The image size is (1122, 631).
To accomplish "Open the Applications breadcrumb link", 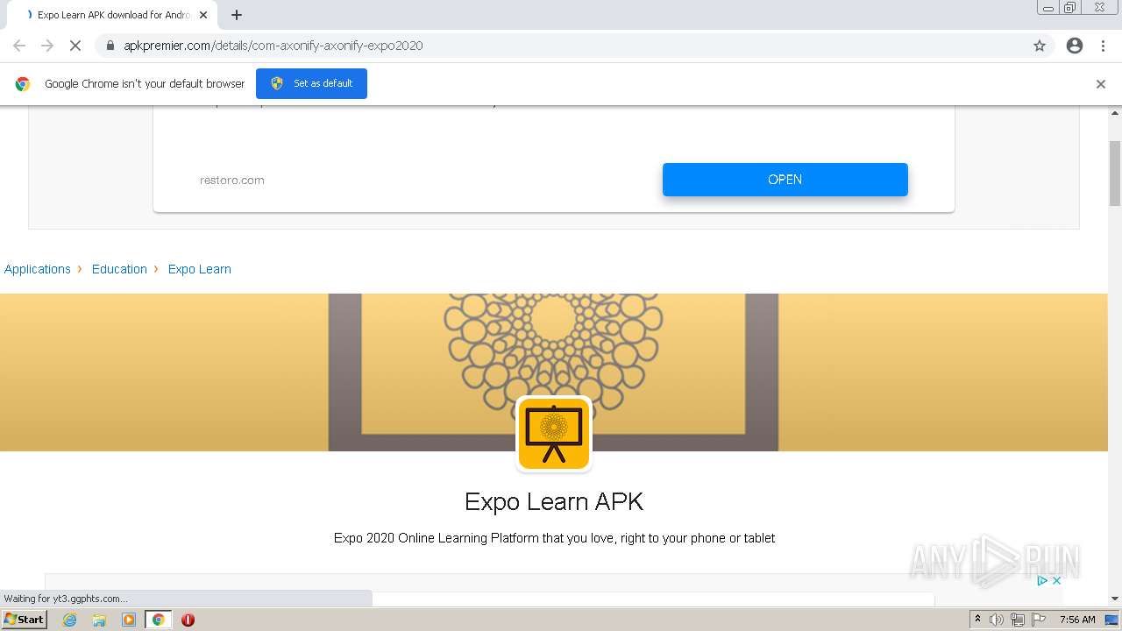I will pos(38,269).
